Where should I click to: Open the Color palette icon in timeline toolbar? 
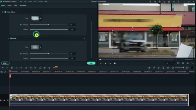pyautogui.click(x=31, y=68)
